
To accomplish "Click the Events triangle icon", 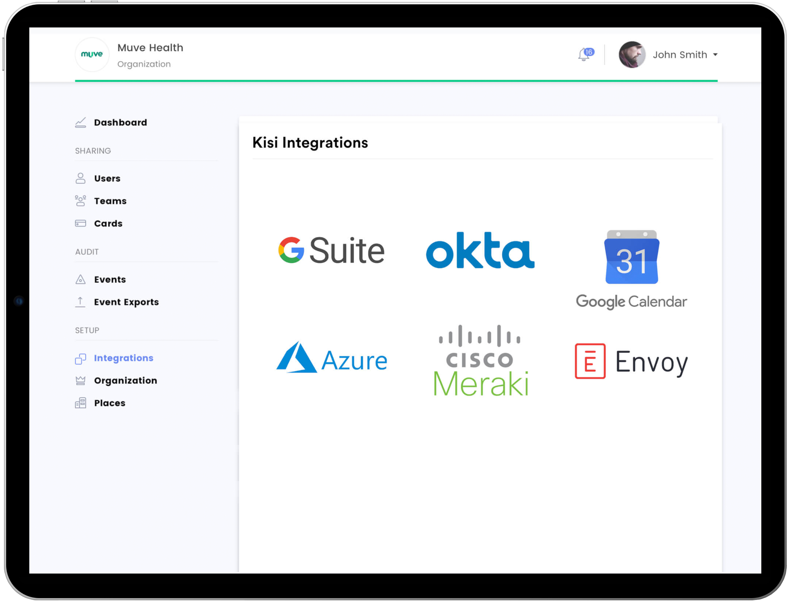I will point(80,280).
